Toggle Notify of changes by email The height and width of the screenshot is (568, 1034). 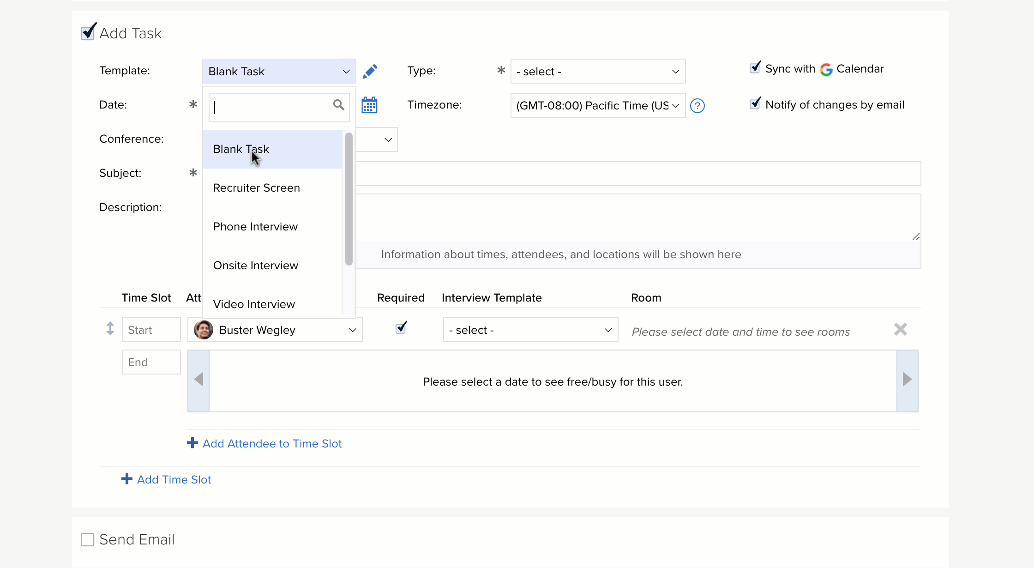[x=755, y=103]
